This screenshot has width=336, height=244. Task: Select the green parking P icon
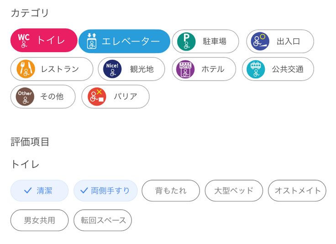coord(186,42)
